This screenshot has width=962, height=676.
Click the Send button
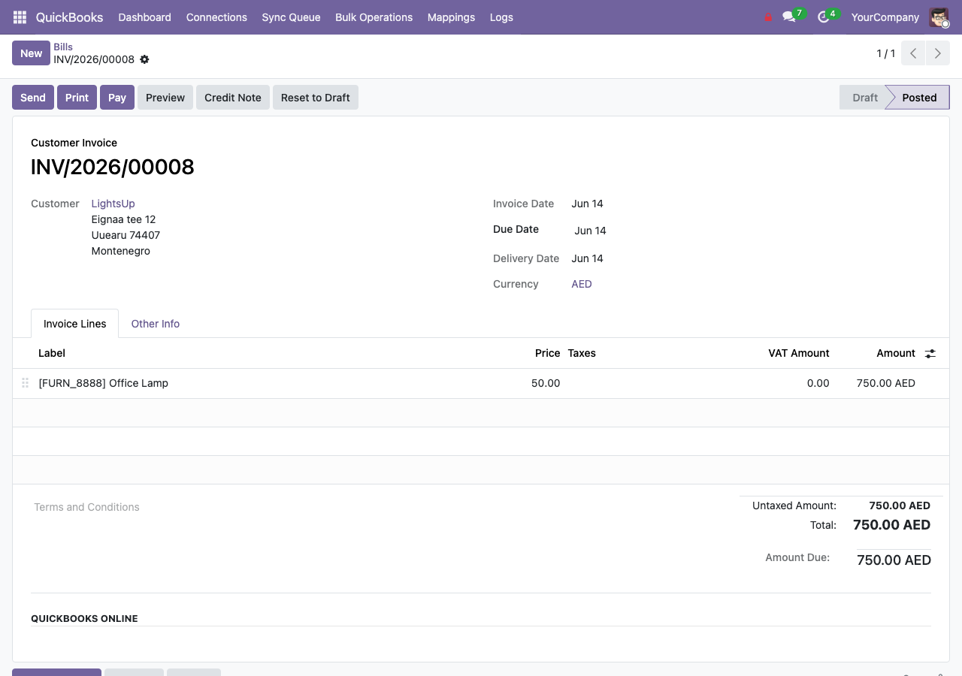(x=33, y=98)
